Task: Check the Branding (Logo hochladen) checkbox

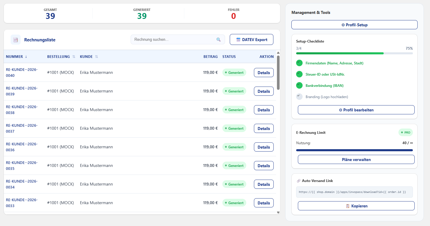Action: click(299, 96)
